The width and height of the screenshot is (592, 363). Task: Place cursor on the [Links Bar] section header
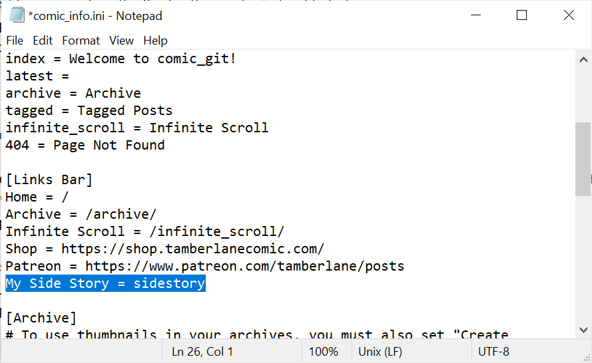point(49,180)
